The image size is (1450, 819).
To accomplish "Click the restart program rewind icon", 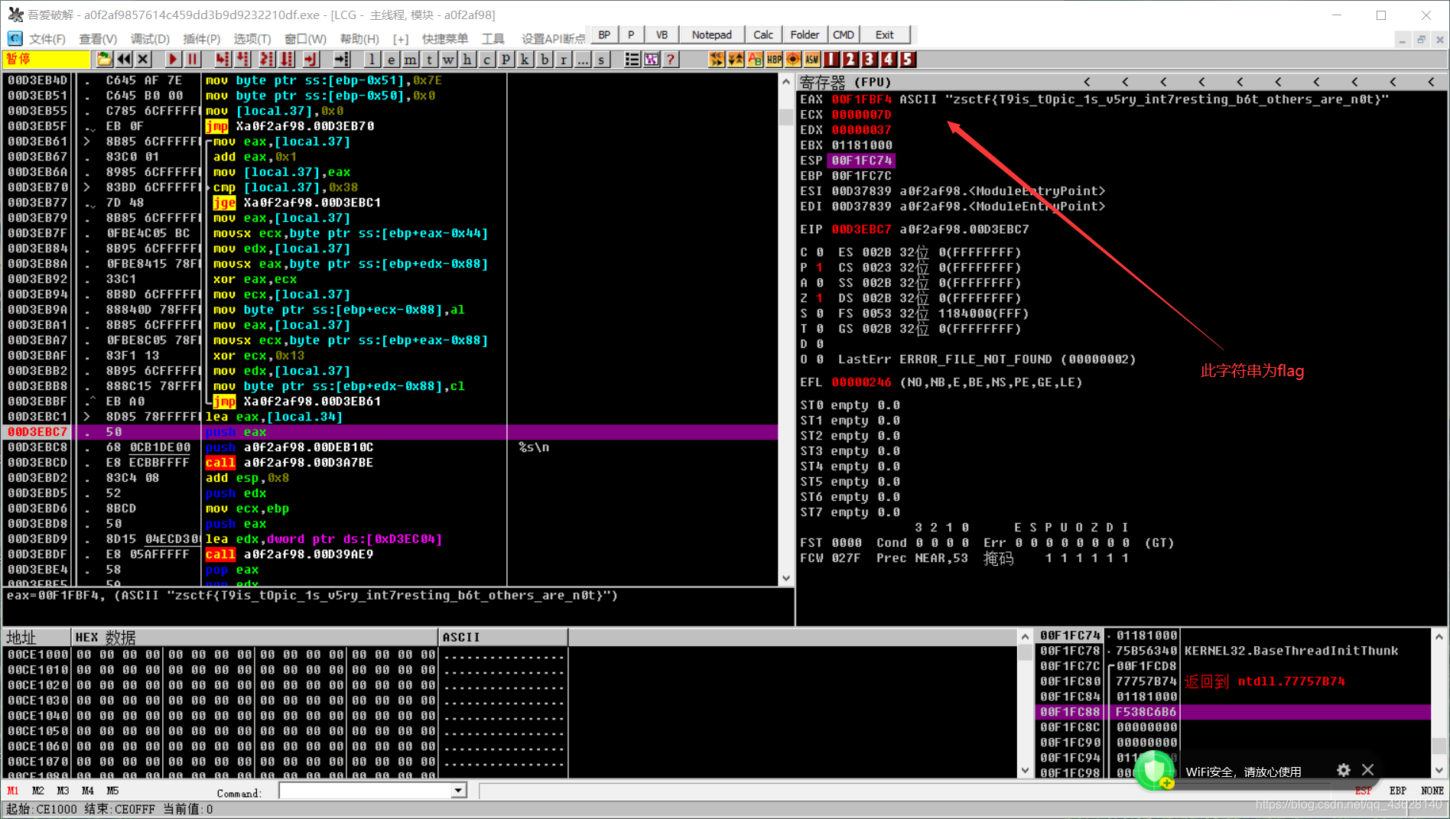I will pos(123,59).
